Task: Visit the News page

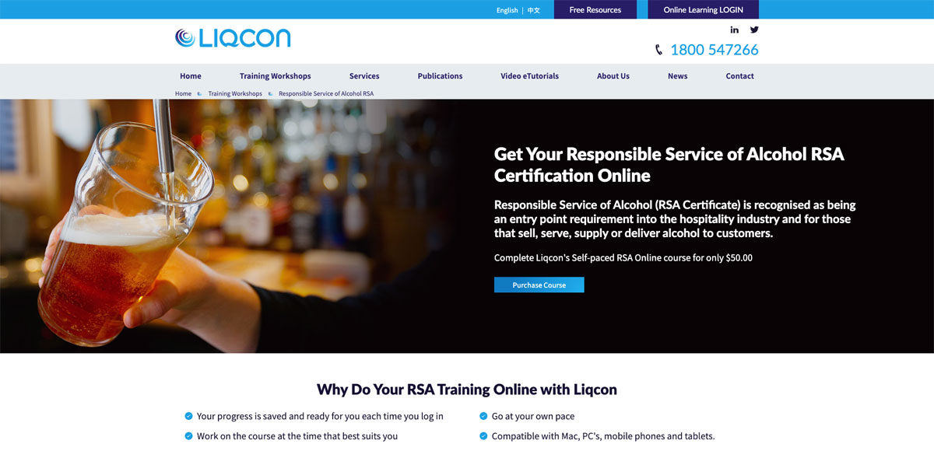Action: (x=678, y=76)
